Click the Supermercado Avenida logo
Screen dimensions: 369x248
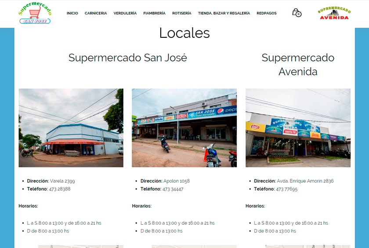click(x=334, y=14)
